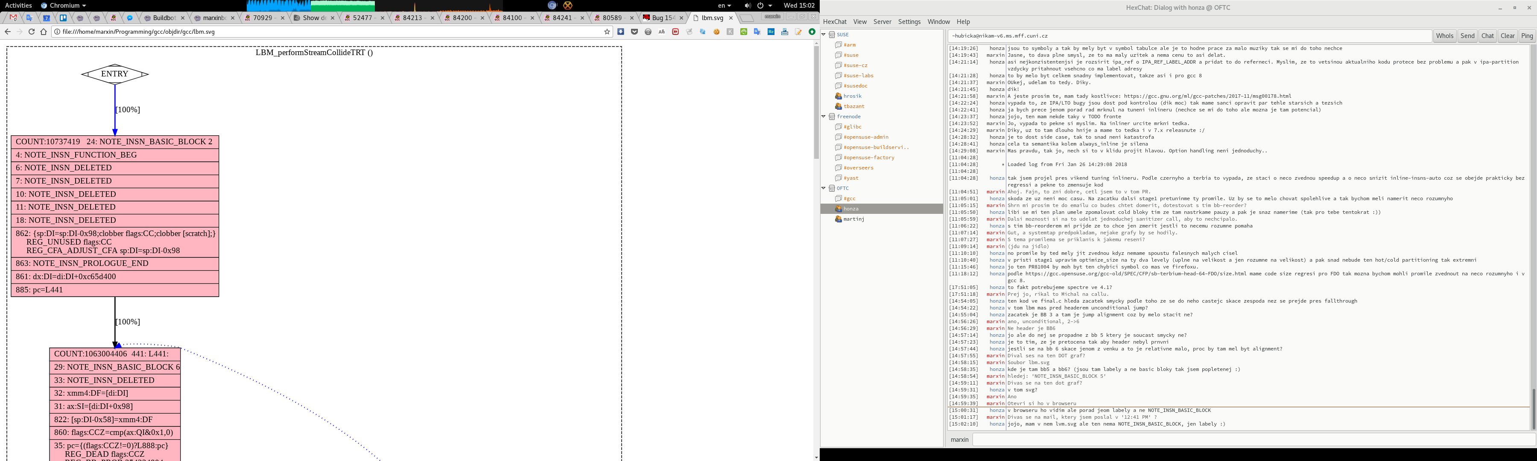Open the Window menu in HexChat
Viewport: 1537px width, 461px height.
[938, 21]
